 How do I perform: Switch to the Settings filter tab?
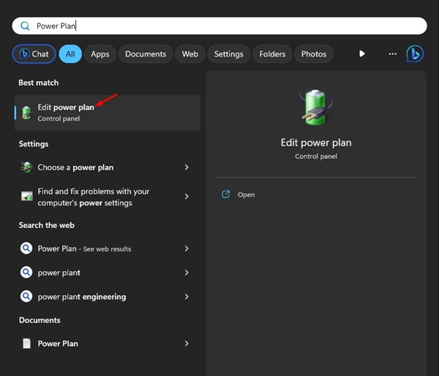[x=229, y=54]
